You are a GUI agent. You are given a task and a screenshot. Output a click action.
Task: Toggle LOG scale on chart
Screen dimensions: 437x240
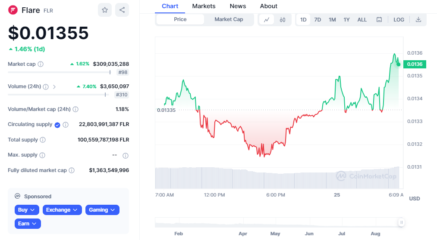(399, 20)
